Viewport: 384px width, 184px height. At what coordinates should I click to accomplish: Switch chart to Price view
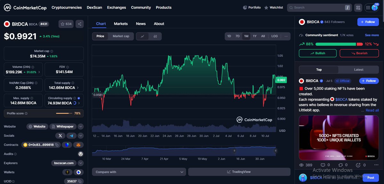[100, 36]
